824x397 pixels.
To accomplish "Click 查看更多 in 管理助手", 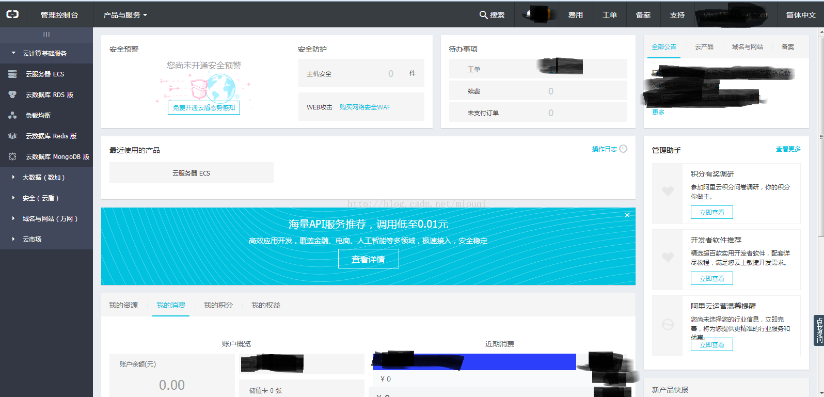I will coord(788,149).
